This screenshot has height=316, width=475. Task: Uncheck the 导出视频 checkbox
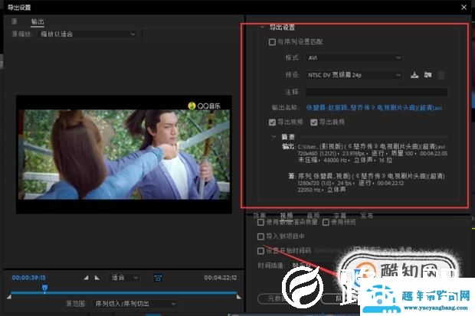click(272, 122)
